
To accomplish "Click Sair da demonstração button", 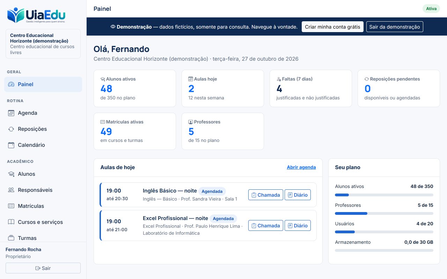I will tap(395, 27).
